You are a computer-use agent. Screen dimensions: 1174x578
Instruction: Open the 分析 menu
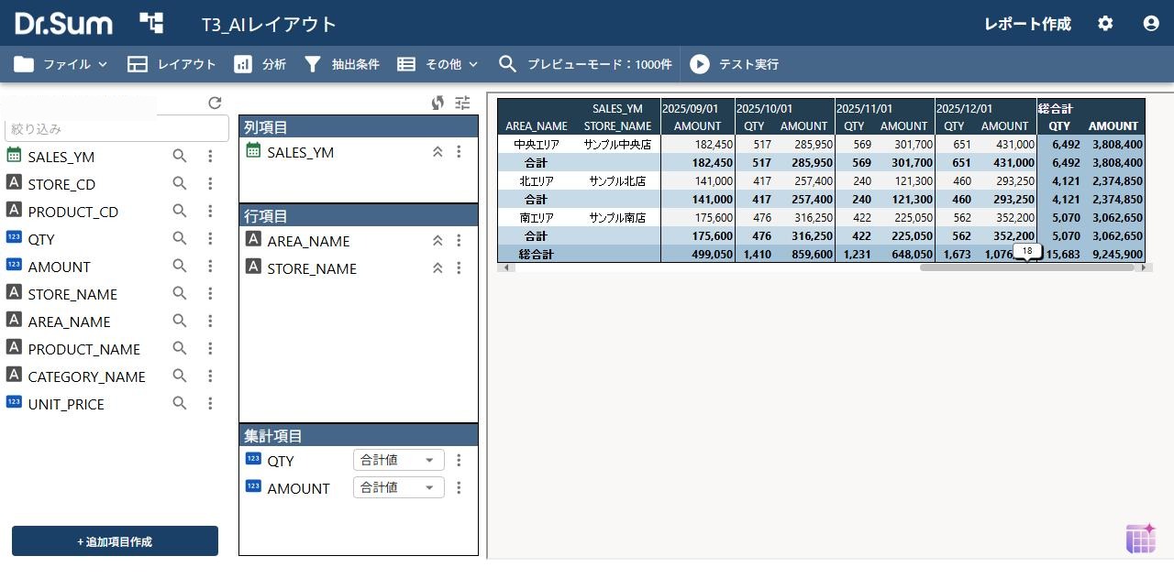coord(260,64)
